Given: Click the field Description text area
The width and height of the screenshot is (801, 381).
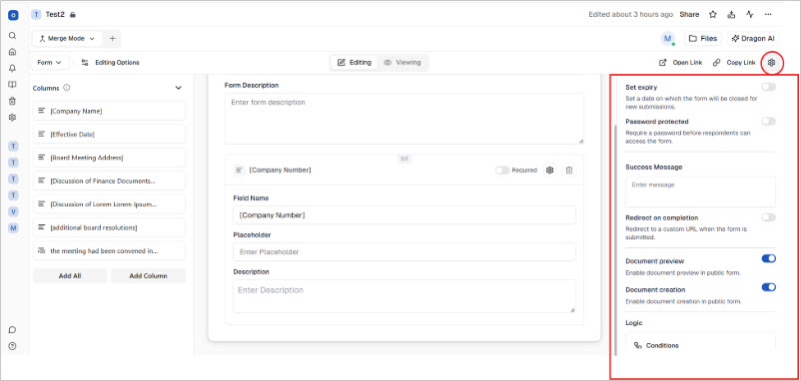Looking at the screenshot, I should 404,296.
